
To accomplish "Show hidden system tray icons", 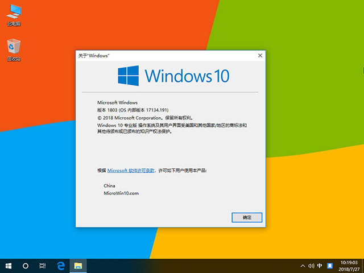I will (303, 266).
